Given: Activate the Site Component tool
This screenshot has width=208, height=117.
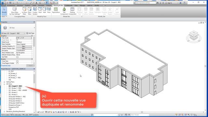Looking at the screenshot, I should point(64,11).
